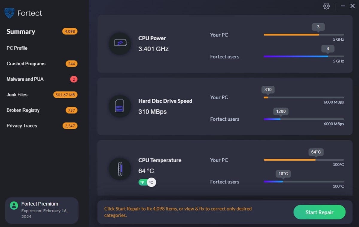Image resolution: width=359 pixels, height=227 pixels.
Task: View the Junk Files category
Action: point(17,95)
